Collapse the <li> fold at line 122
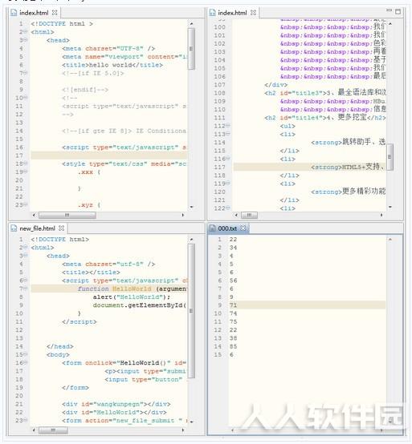 click(x=228, y=208)
